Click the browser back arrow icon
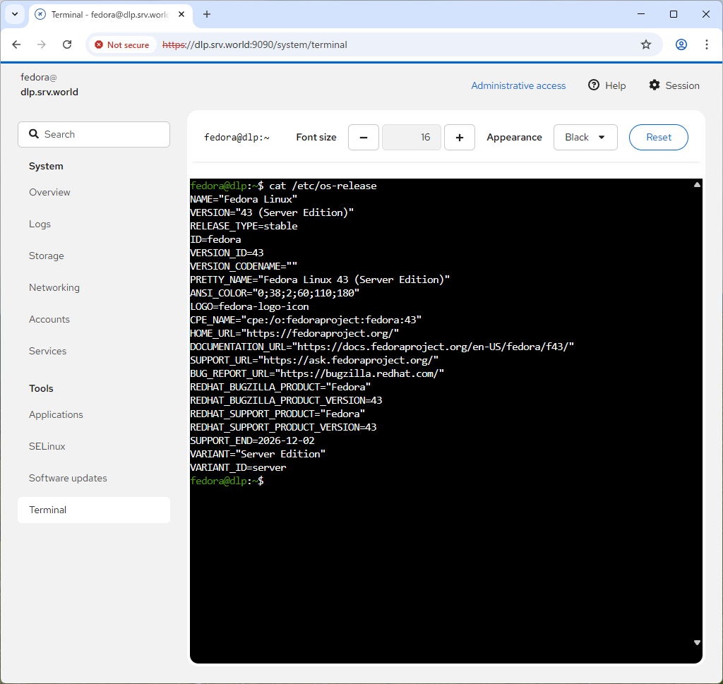This screenshot has height=684, width=723. 16,44
